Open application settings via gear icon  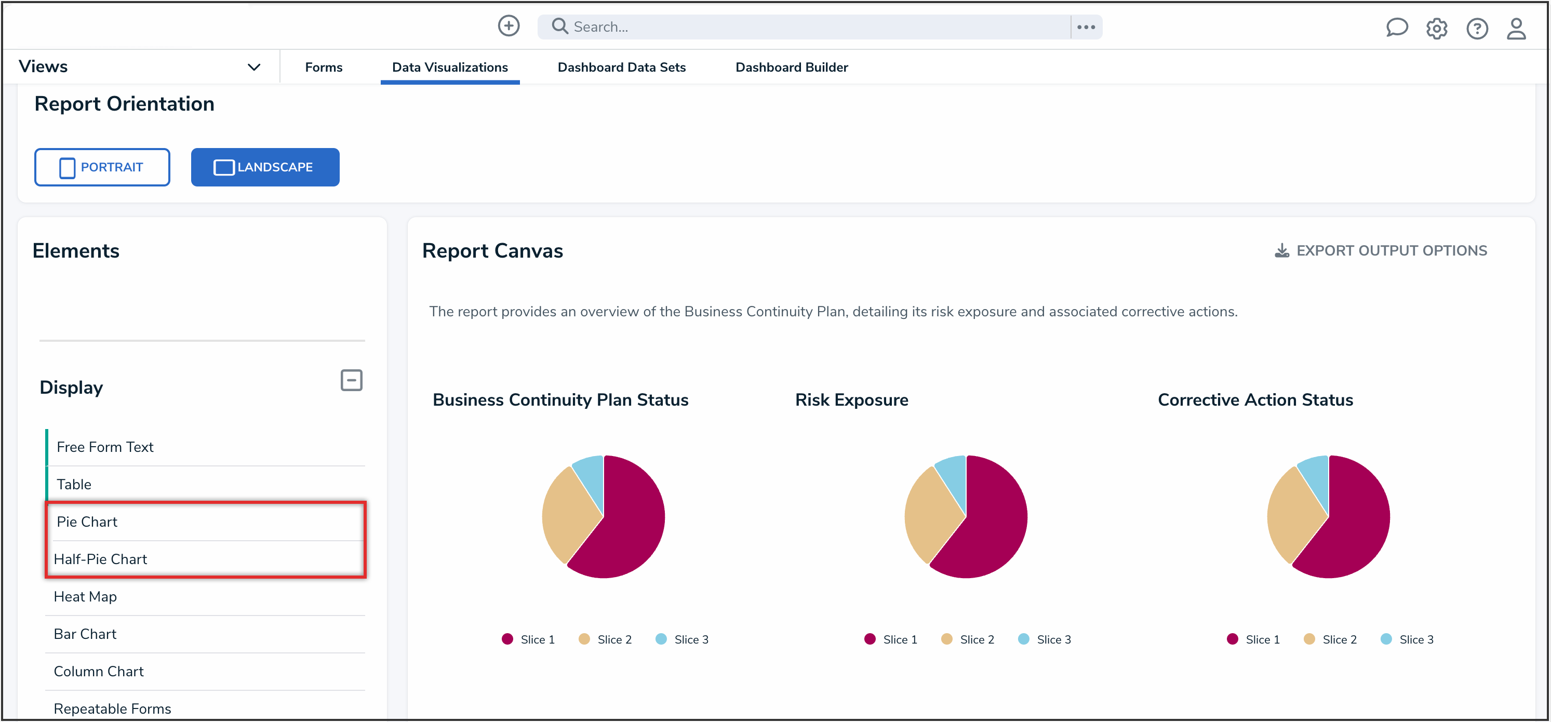pos(1437,28)
